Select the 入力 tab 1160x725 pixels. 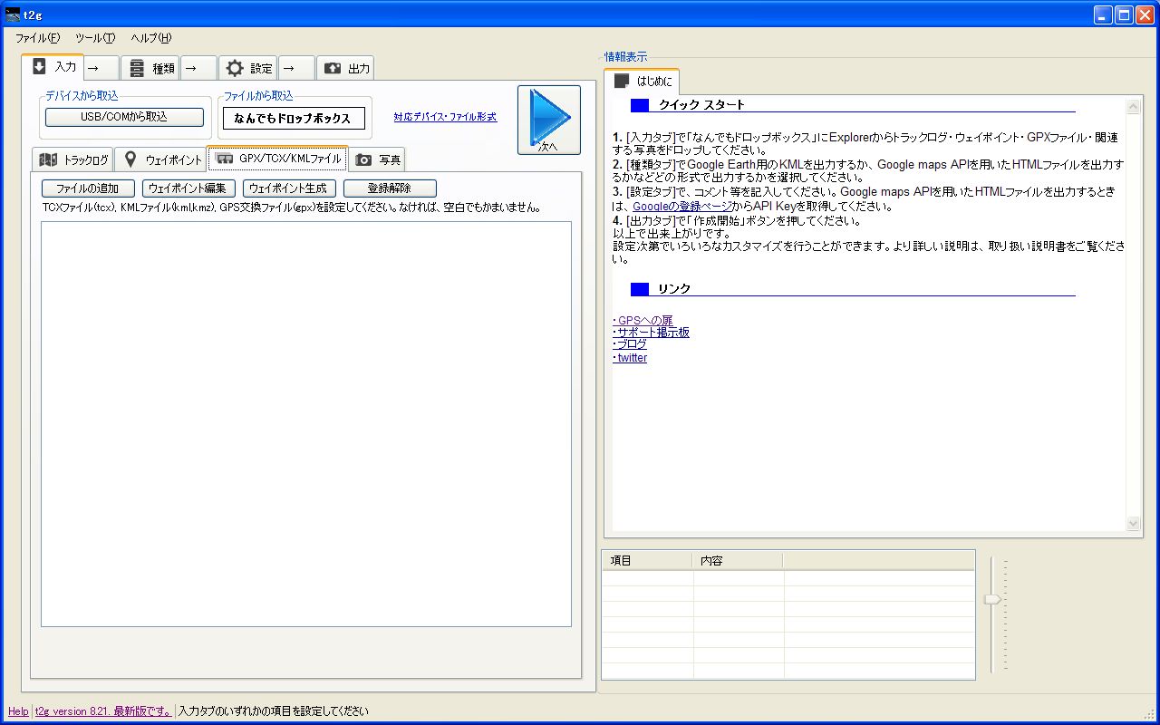click(x=53, y=67)
